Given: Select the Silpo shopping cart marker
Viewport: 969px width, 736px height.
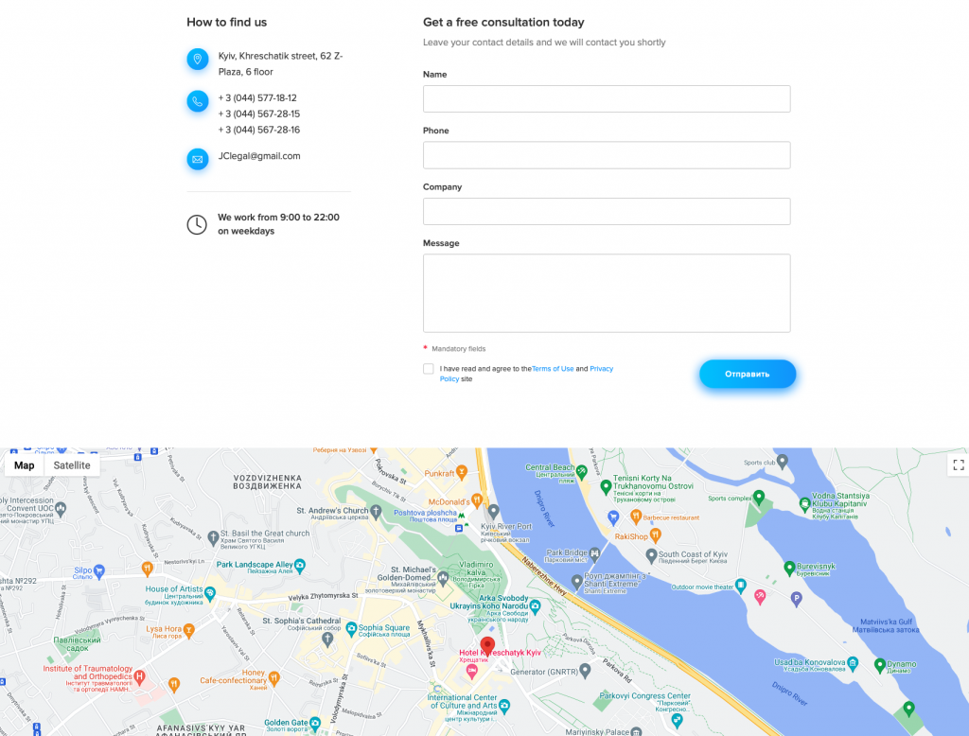Looking at the screenshot, I should coord(98,571).
